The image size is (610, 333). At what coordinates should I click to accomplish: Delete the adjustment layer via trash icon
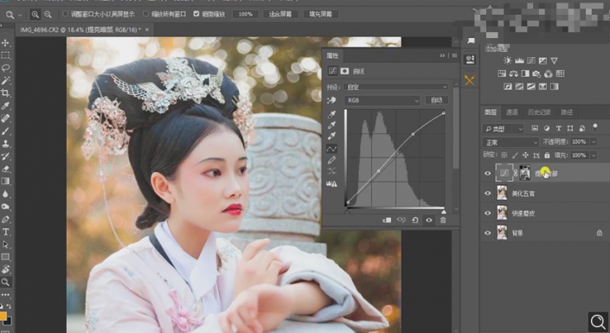coord(443,221)
